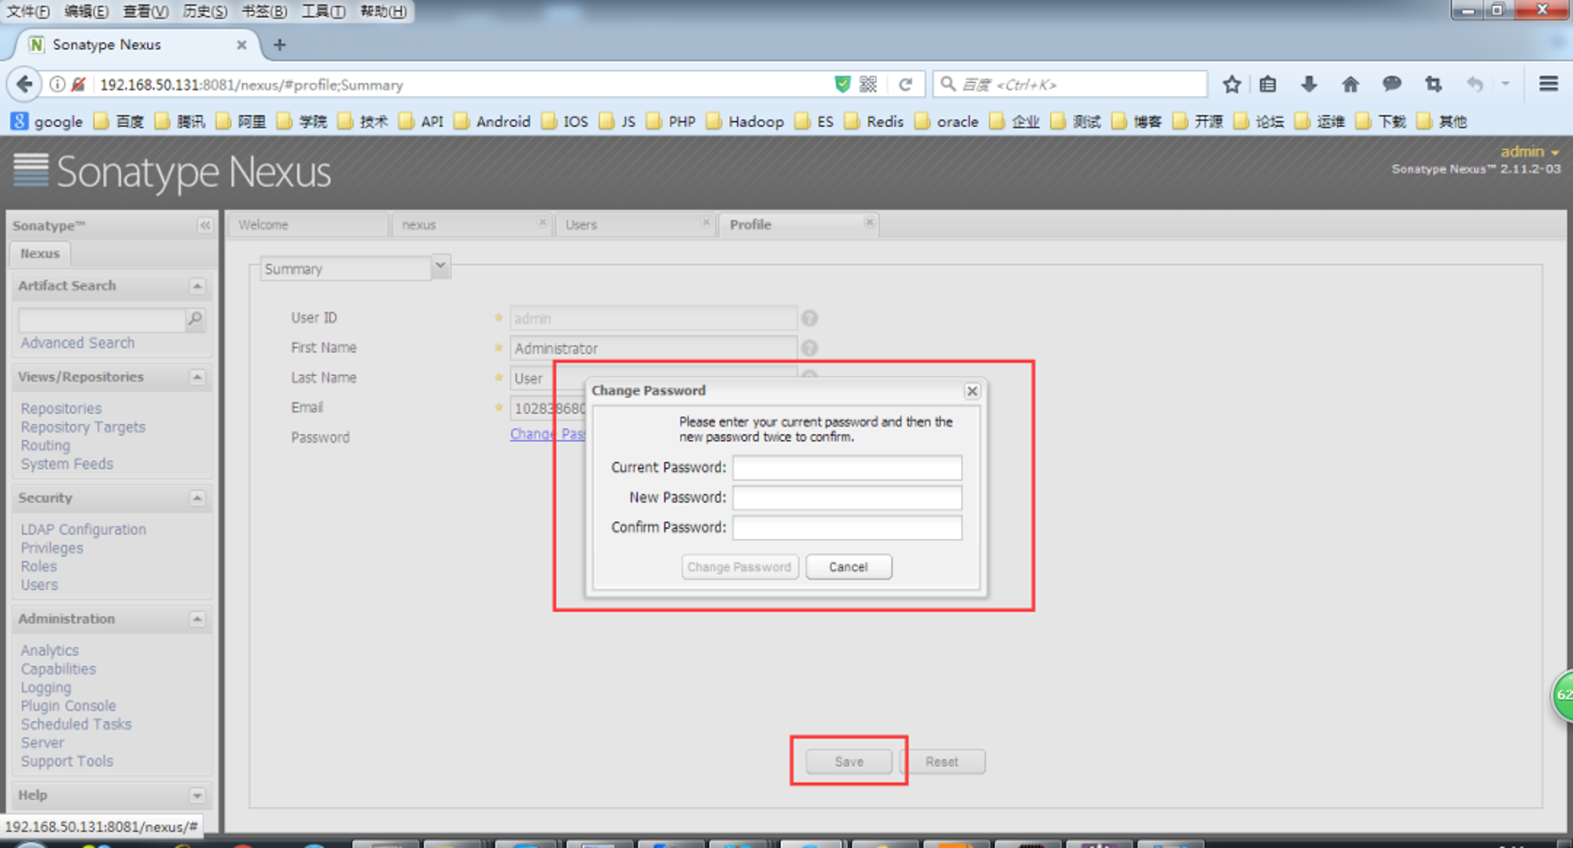Open the bookmarks library list icon
The height and width of the screenshot is (848, 1573).
(1267, 84)
